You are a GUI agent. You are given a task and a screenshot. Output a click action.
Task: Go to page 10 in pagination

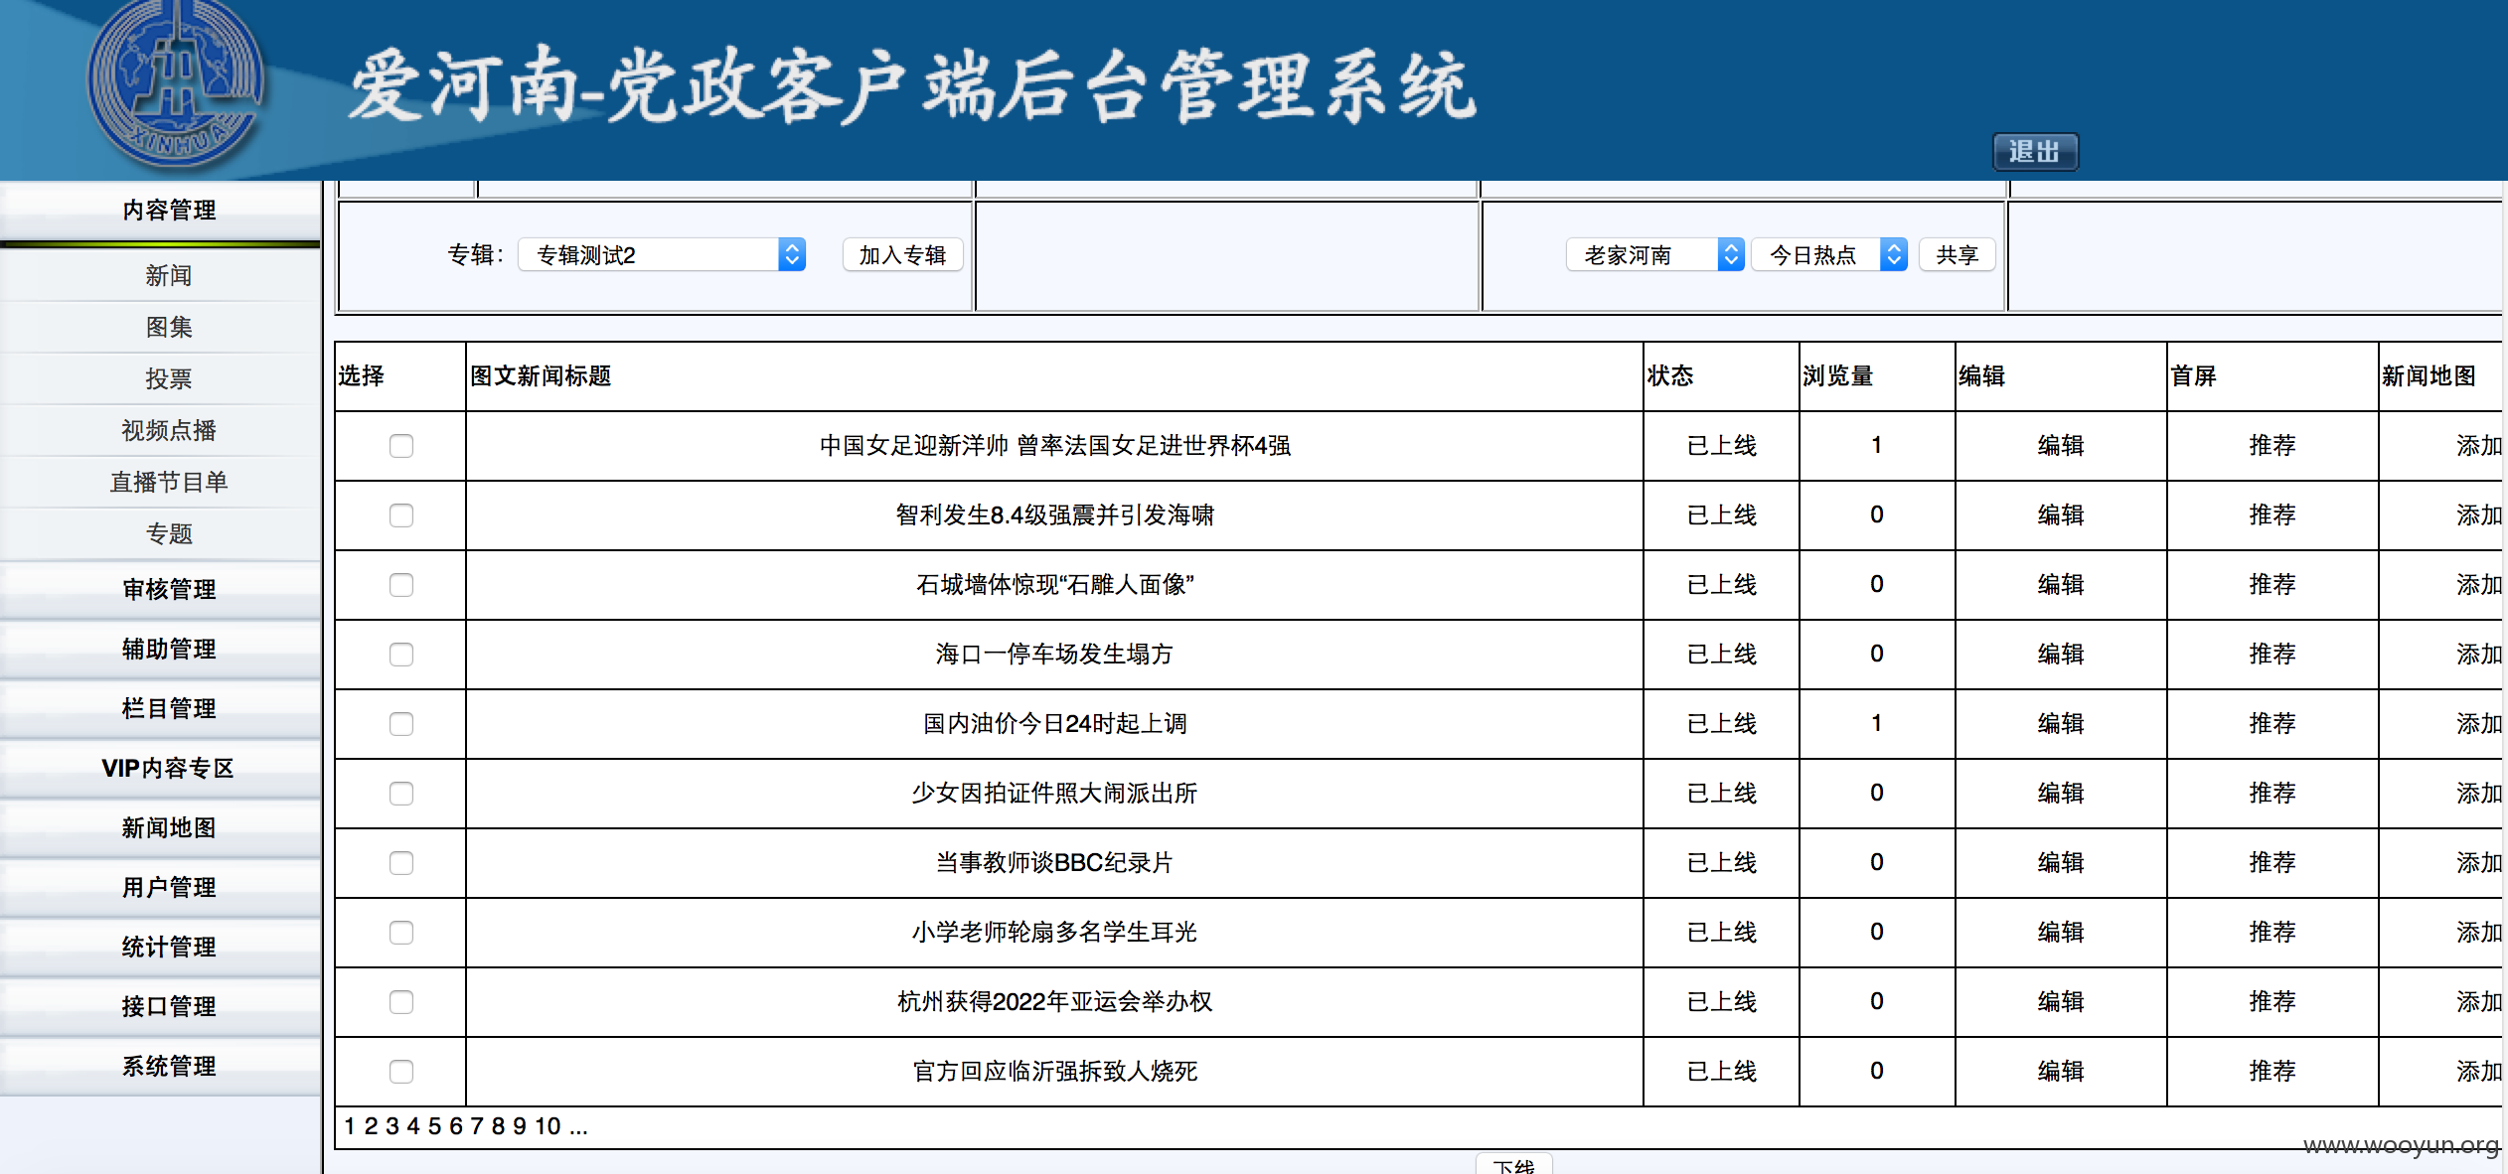[x=549, y=1126]
